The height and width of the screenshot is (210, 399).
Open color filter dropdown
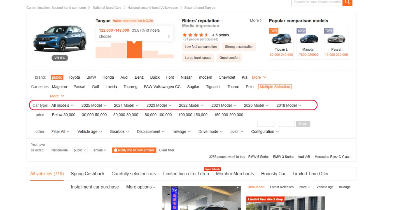click(237, 132)
